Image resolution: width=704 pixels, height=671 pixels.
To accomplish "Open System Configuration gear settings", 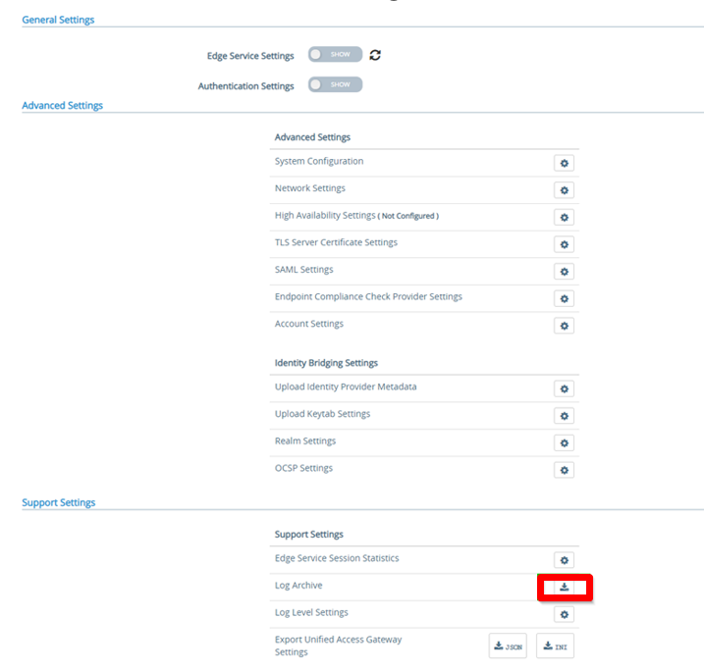I will [564, 163].
